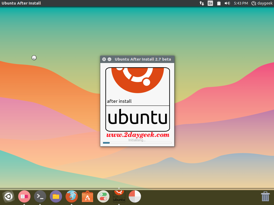Minimize the Ubuntu After Install window
The width and height of the screenshot is (274, 205).
tap(109, 59)
